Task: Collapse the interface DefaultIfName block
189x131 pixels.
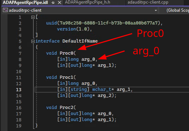Action: pyautogui.click(x=33, y=42)
